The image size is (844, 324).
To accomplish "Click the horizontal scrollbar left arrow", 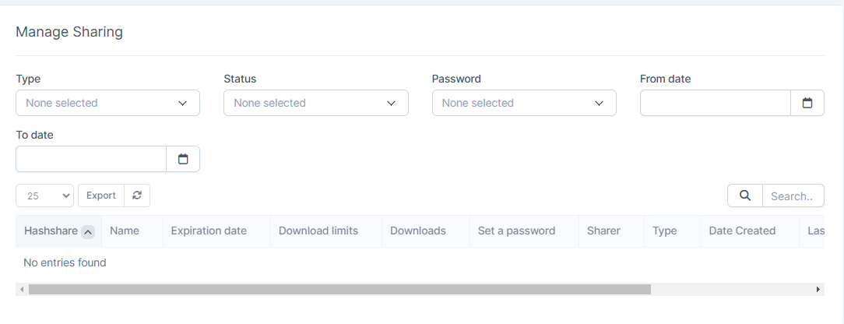I will coord(22,289).
